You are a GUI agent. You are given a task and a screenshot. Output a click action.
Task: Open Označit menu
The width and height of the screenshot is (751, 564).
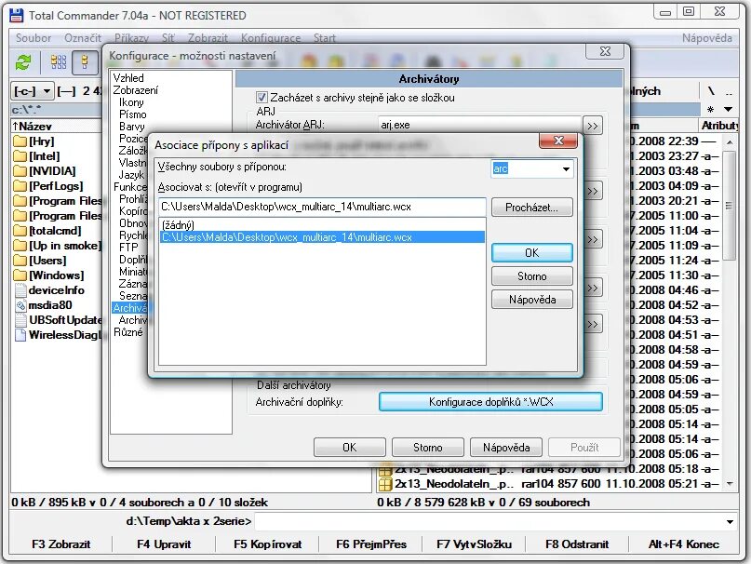83,38
